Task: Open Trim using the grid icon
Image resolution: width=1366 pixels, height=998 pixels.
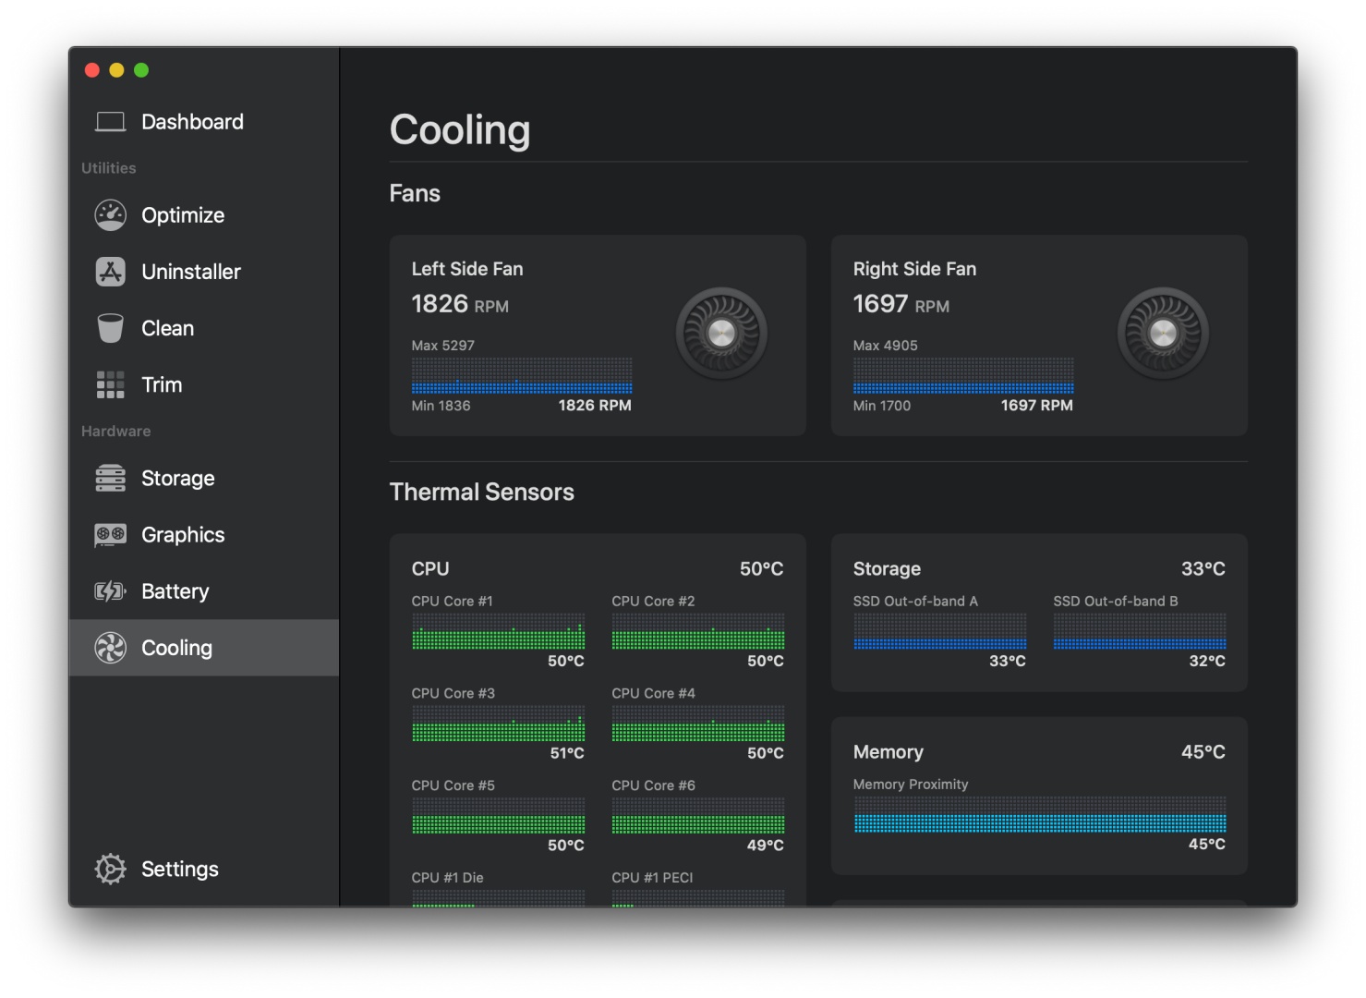Action: click(x=110, y=384)
